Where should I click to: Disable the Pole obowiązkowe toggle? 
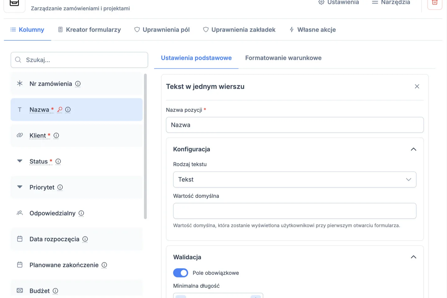click(x=180, y=273)
